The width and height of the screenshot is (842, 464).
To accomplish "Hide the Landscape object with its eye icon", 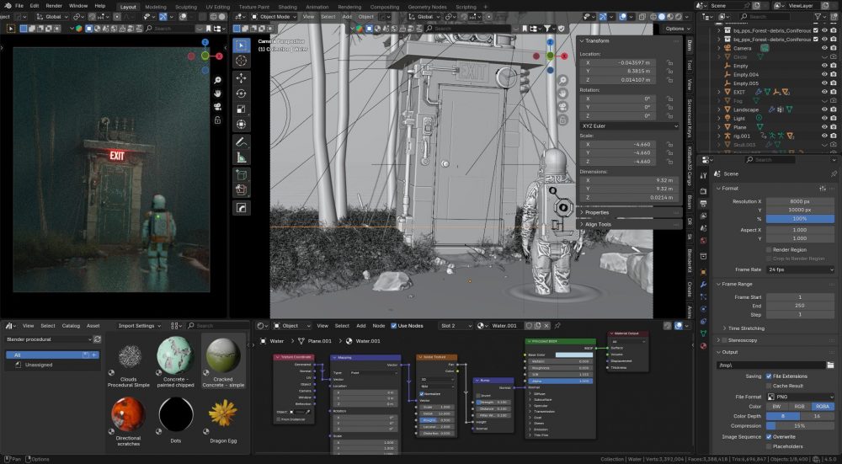I will pyautogui.click(x=823, y=109).
